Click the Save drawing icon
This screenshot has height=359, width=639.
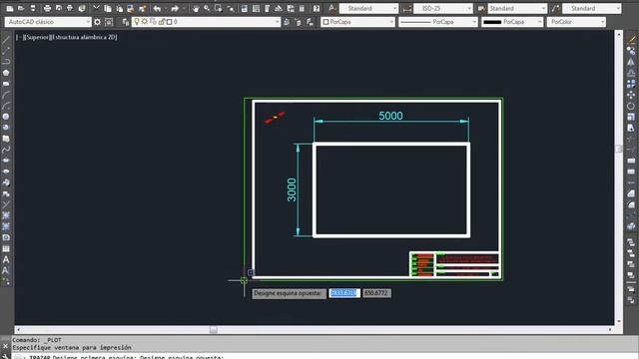(x=33, y=8)
